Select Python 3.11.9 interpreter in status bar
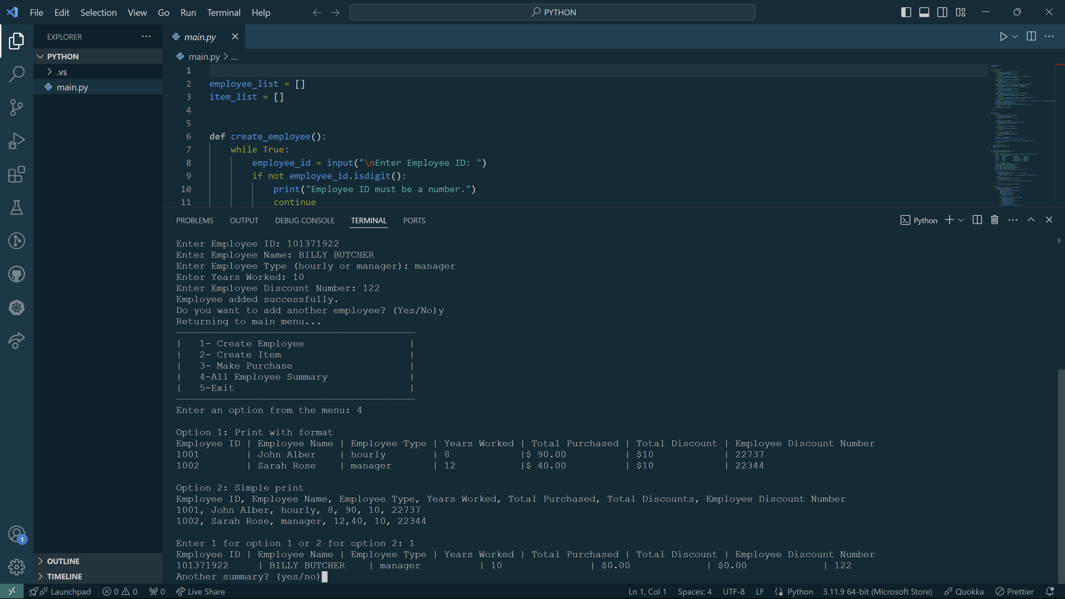This screenshot has height=599, width=1065. point(877,592)
